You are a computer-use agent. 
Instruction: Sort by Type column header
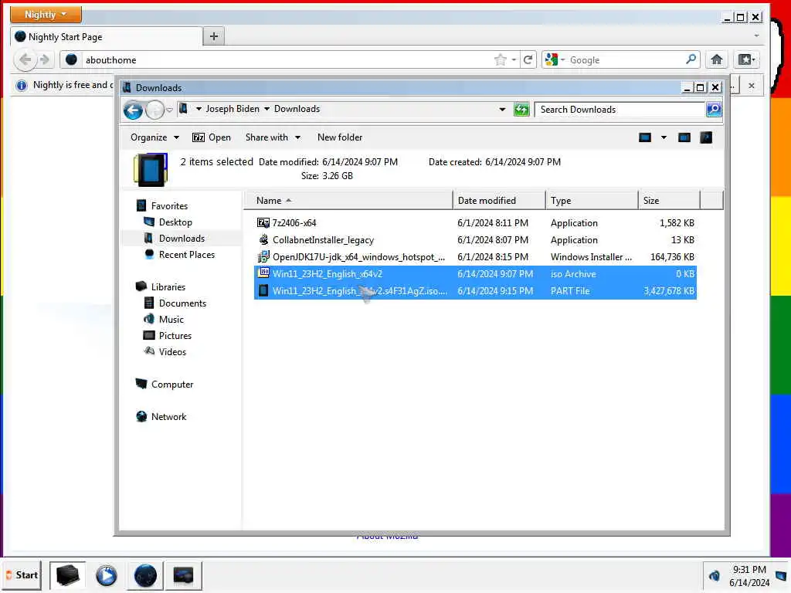[x=592, y=201]
